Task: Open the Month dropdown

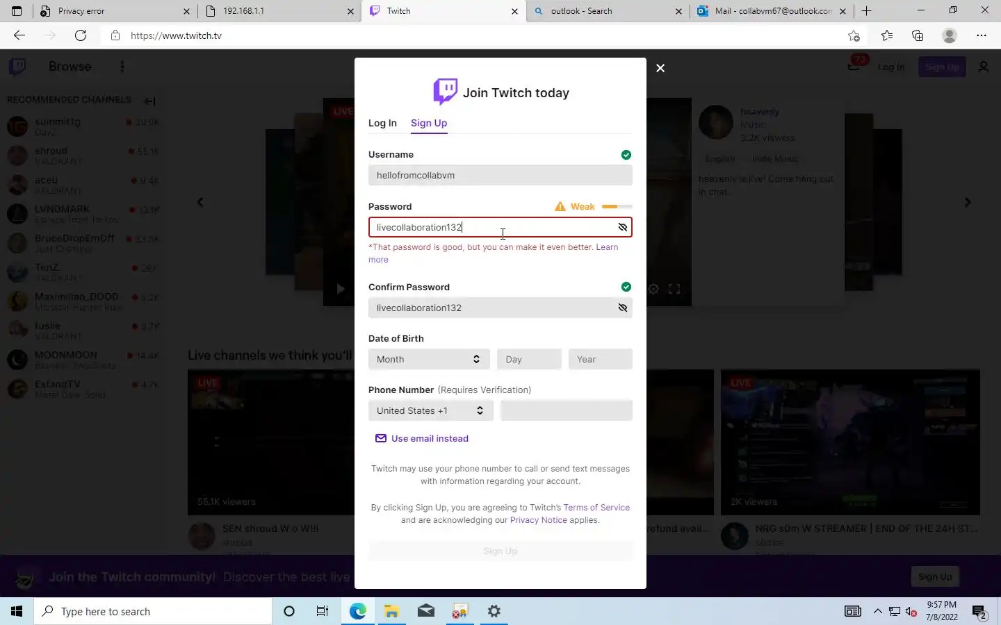Action: [x=429, y=359]
